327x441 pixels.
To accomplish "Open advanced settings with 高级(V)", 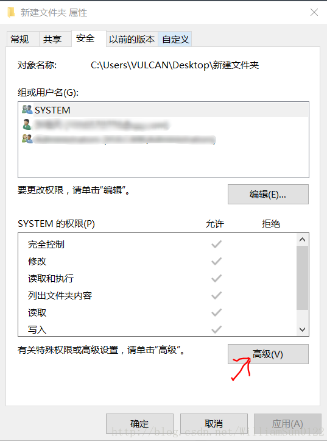I will (x=268, y=354).
